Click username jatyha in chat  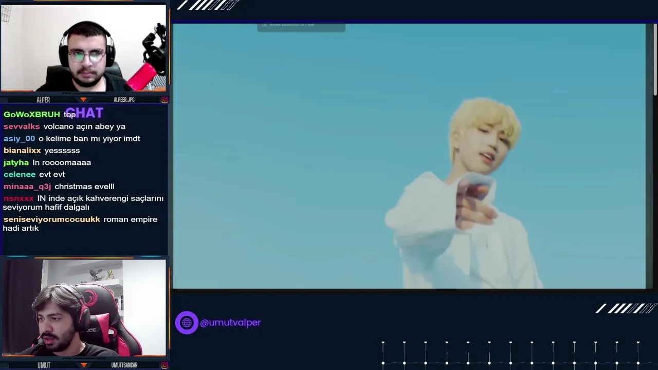click(x=16, y=163)
